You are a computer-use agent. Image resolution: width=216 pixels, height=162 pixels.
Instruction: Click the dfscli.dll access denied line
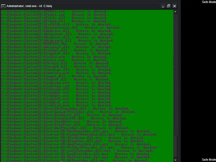[54, 18]
